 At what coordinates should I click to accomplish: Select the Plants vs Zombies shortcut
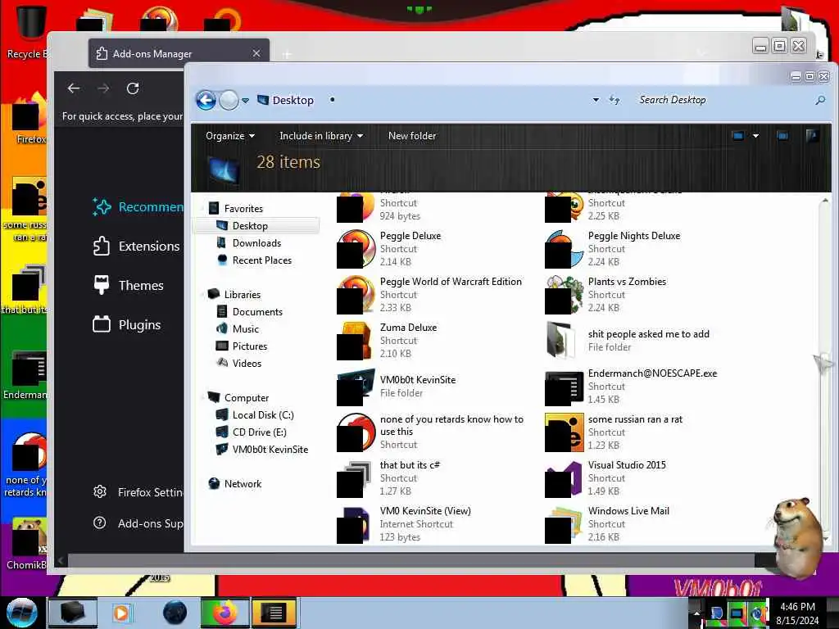pos(605,295)
